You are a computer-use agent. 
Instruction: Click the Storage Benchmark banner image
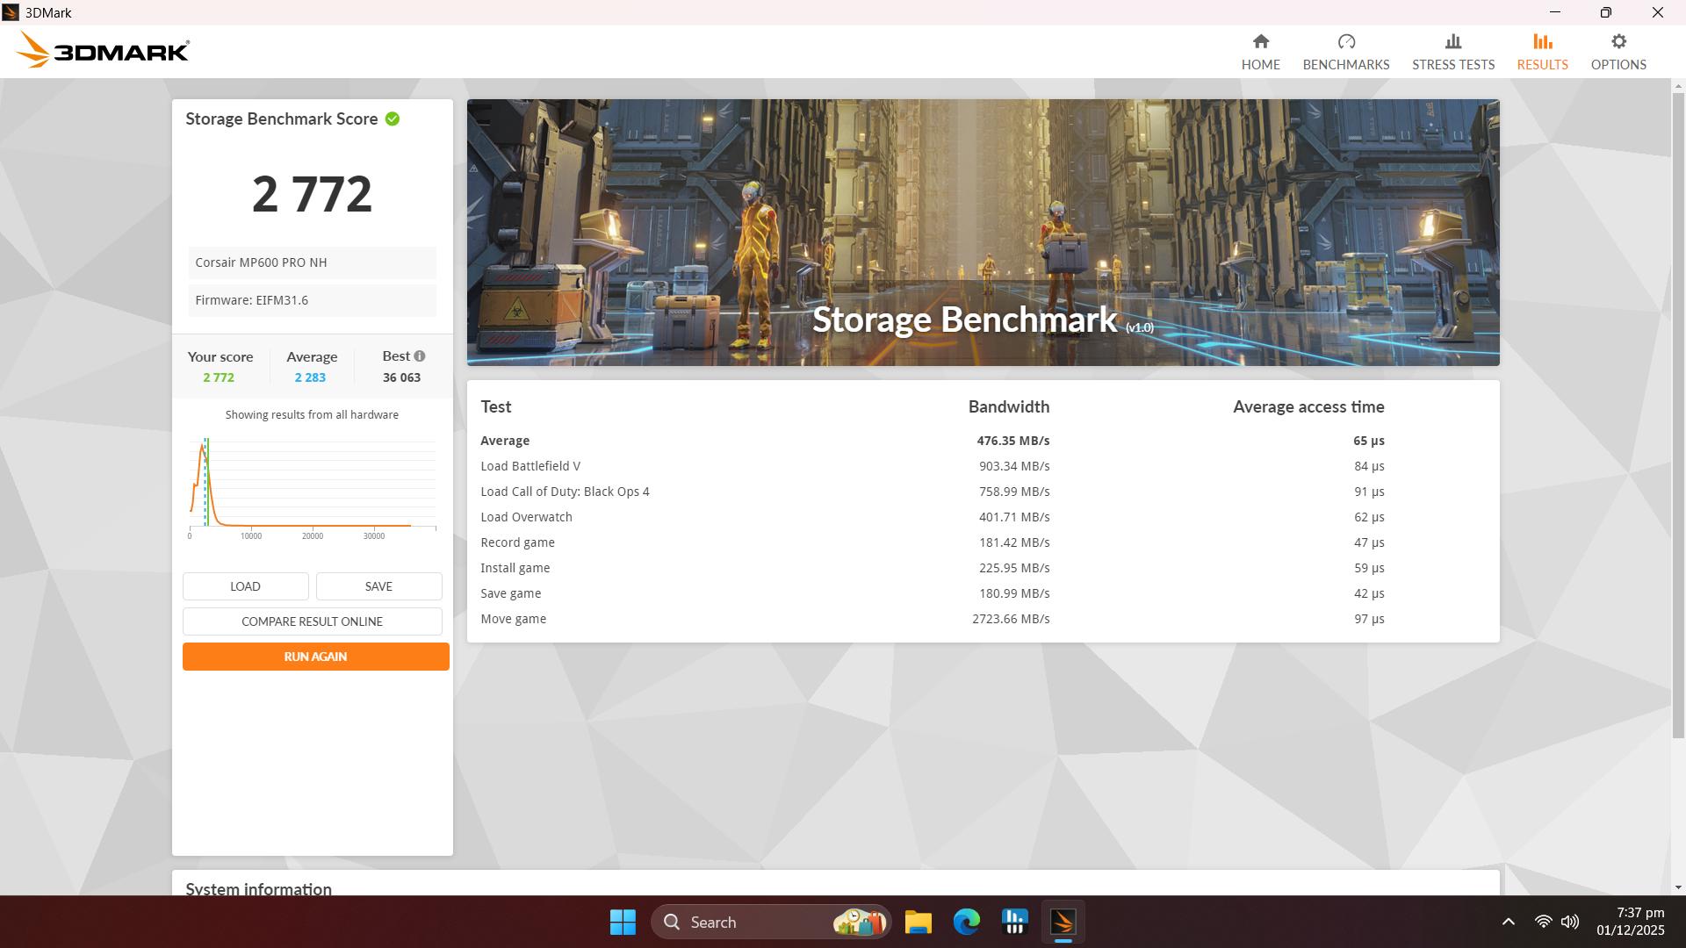tap(983, 232)
